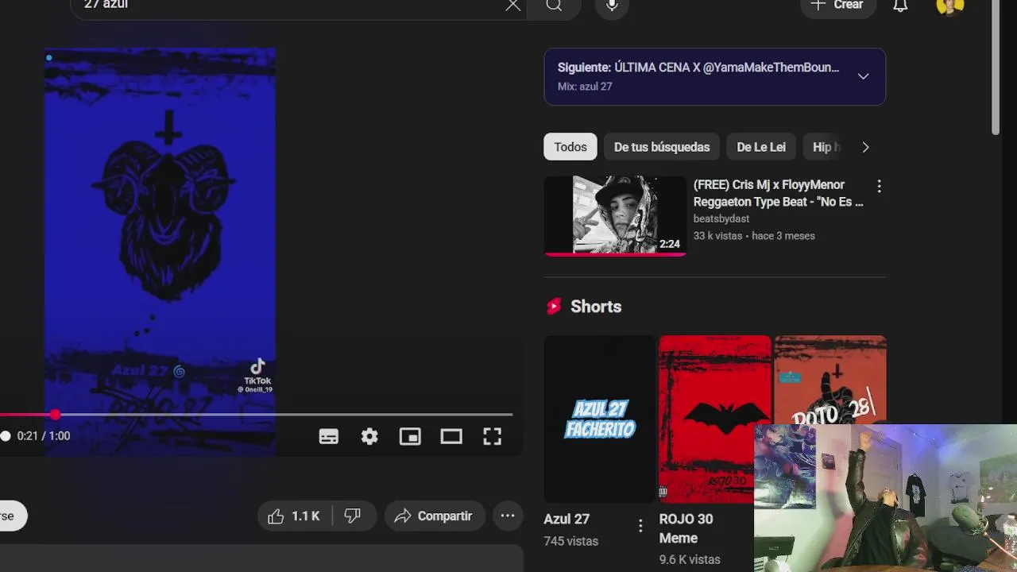Select the 'De tus búsquedas' chip
This screenshot has height=572, width=1017.
pyautogui.click(x=662, y=147)
